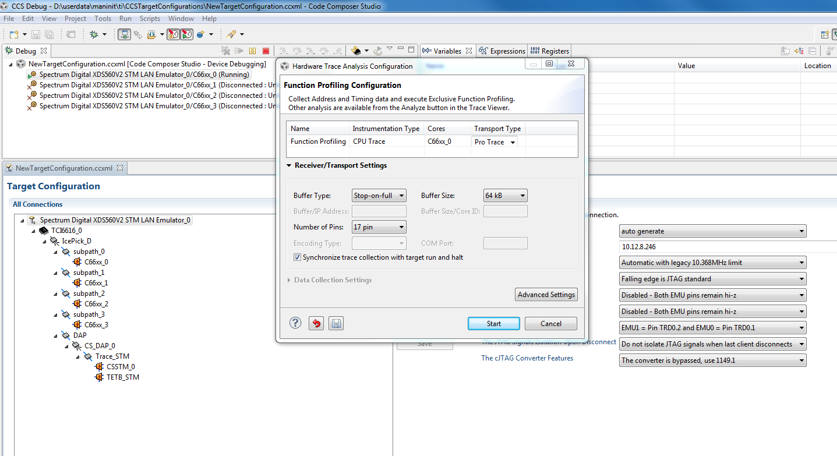Open the File menu
The width and height of the screenshot is (837, 456).
click(9, 19)
